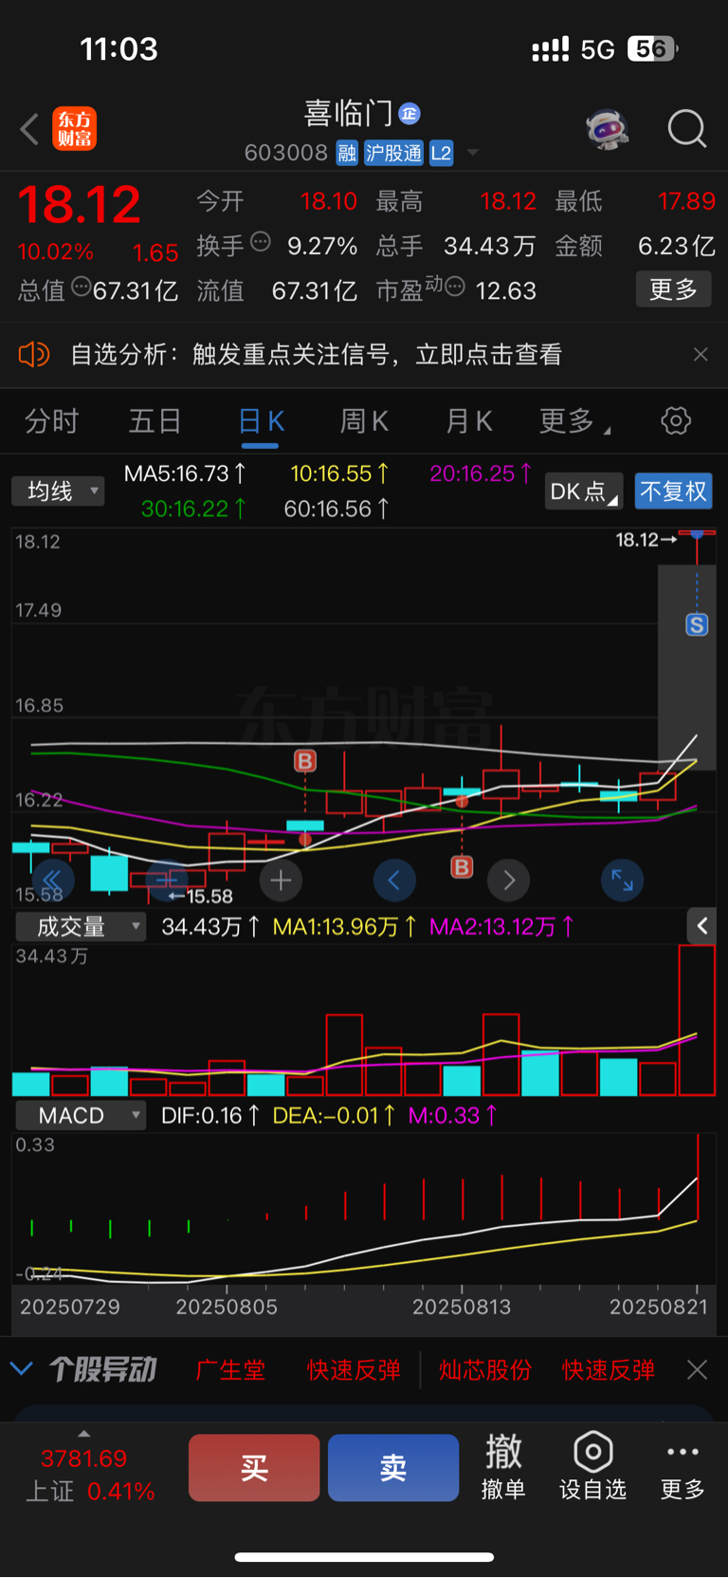Tap the blue 卖 sell button
728x1578 pixels.
393,1468
